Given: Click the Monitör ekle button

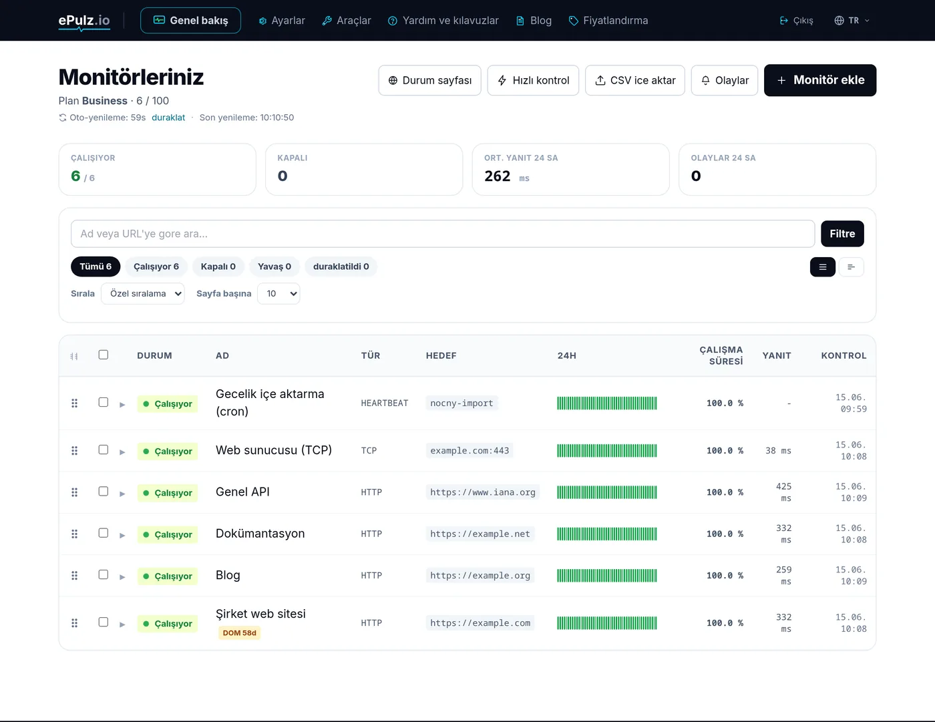Looking at the screenshot, I should click(x=820, y=80).
